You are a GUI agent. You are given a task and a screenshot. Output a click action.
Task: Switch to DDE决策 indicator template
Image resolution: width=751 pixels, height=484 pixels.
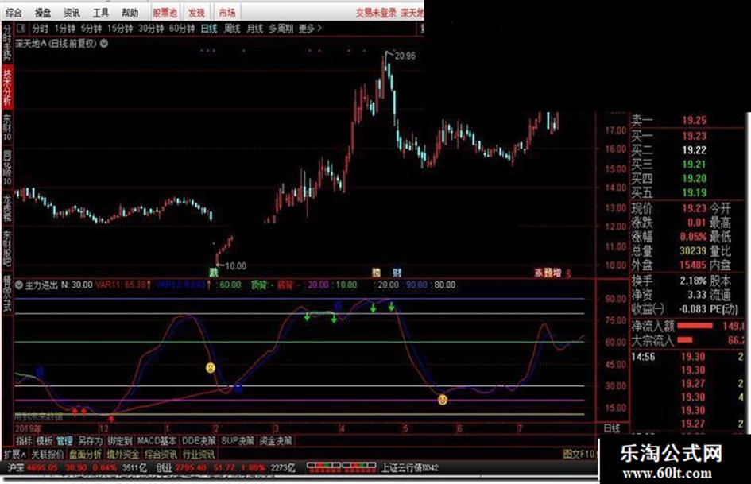199,440
